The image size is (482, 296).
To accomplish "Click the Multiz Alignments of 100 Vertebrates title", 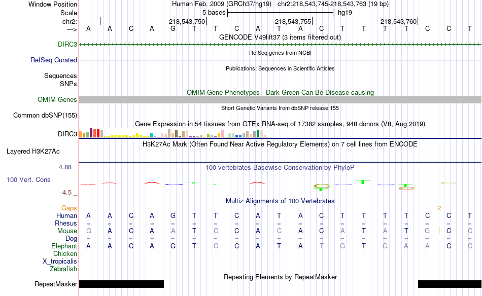I will point(280,201).
